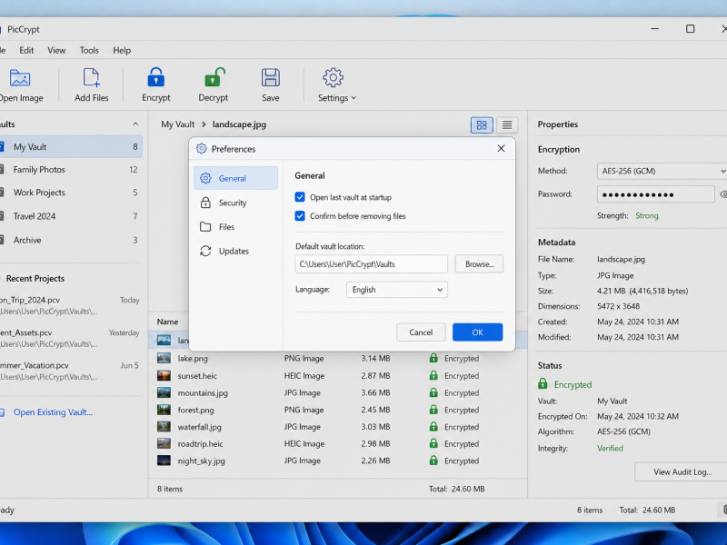The width and height of the screenshot is (727, 545).
Task: Select the Travel 2024 vault
Action: tap(71, 216)
